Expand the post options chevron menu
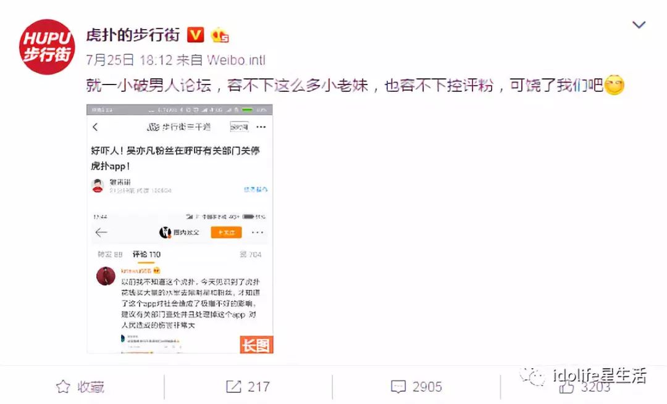The width and height of the screenshot is (667, 404). pyautogui.click(x=639, y=25)
